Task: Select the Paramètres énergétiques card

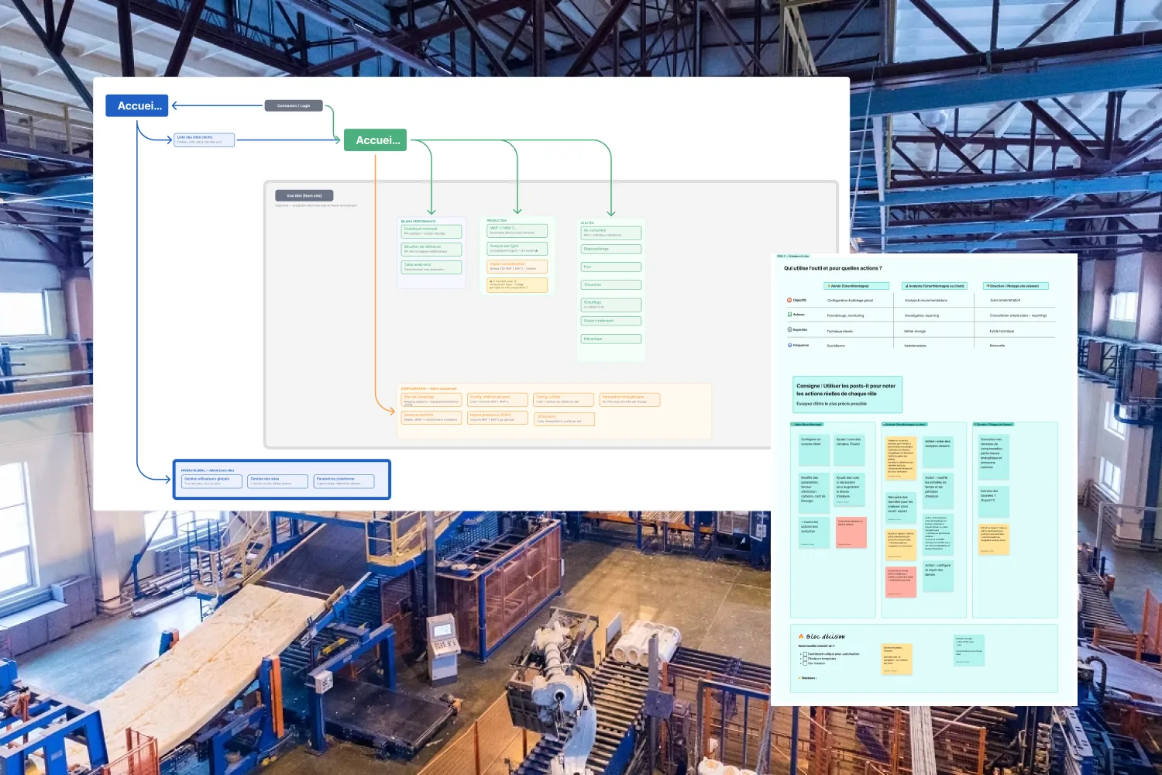Action: pyautogui.click(x=631, y=399)
